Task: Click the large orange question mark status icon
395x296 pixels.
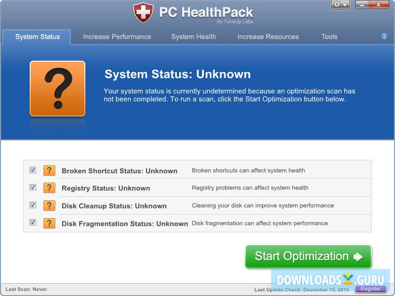Action: pos(57,89)
